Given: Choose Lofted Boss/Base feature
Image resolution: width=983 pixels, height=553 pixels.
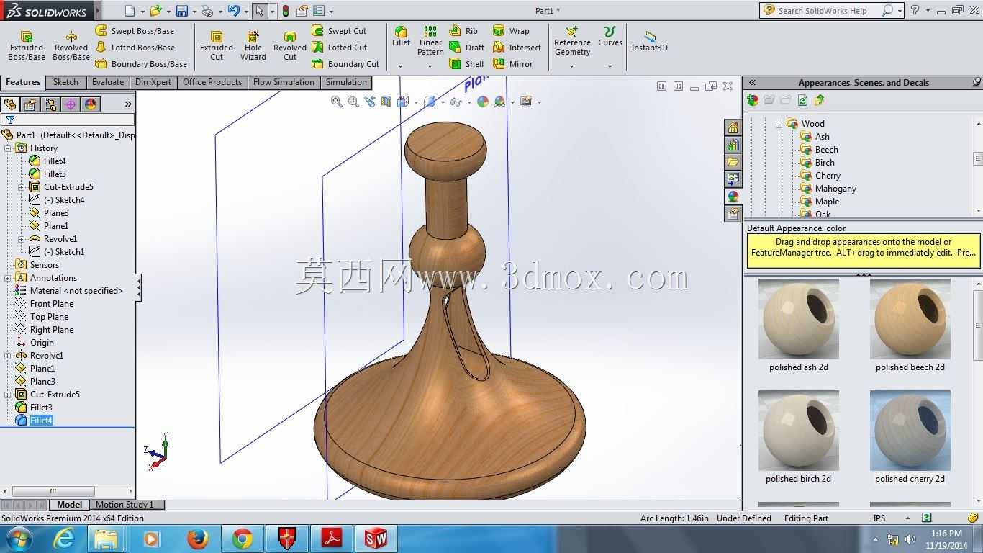Looking at the screenshot, I should (135, 48).
